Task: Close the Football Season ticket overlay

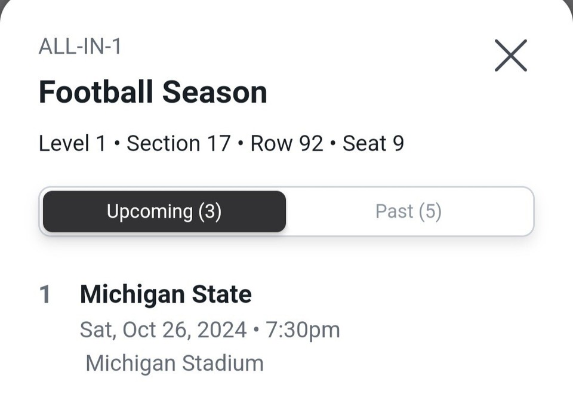Action: click(511, 56)
